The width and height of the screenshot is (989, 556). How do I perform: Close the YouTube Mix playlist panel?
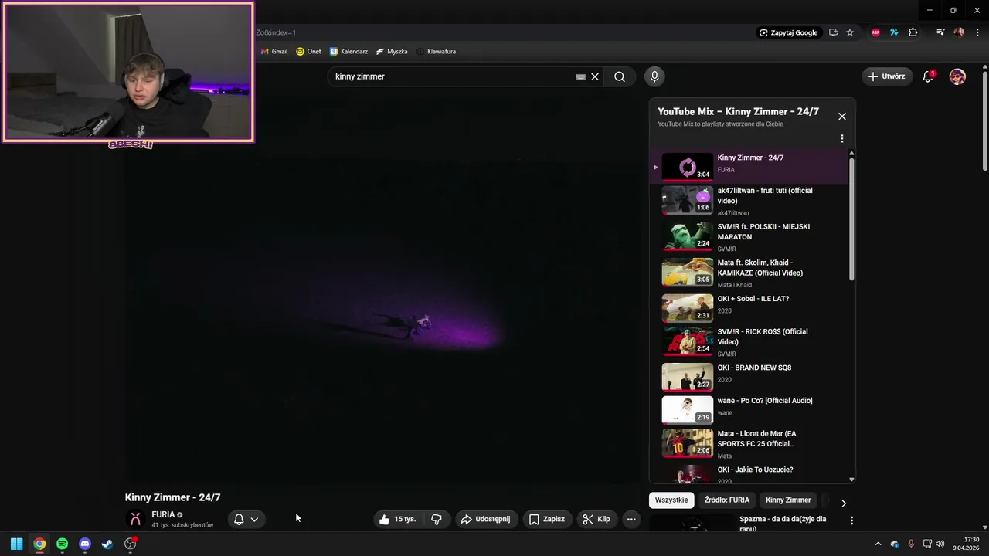(842, 117)
